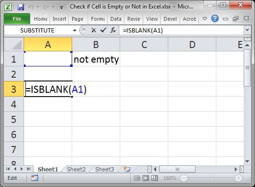
Task: Click macro recording icon in status bar
Action: (34, 178)
